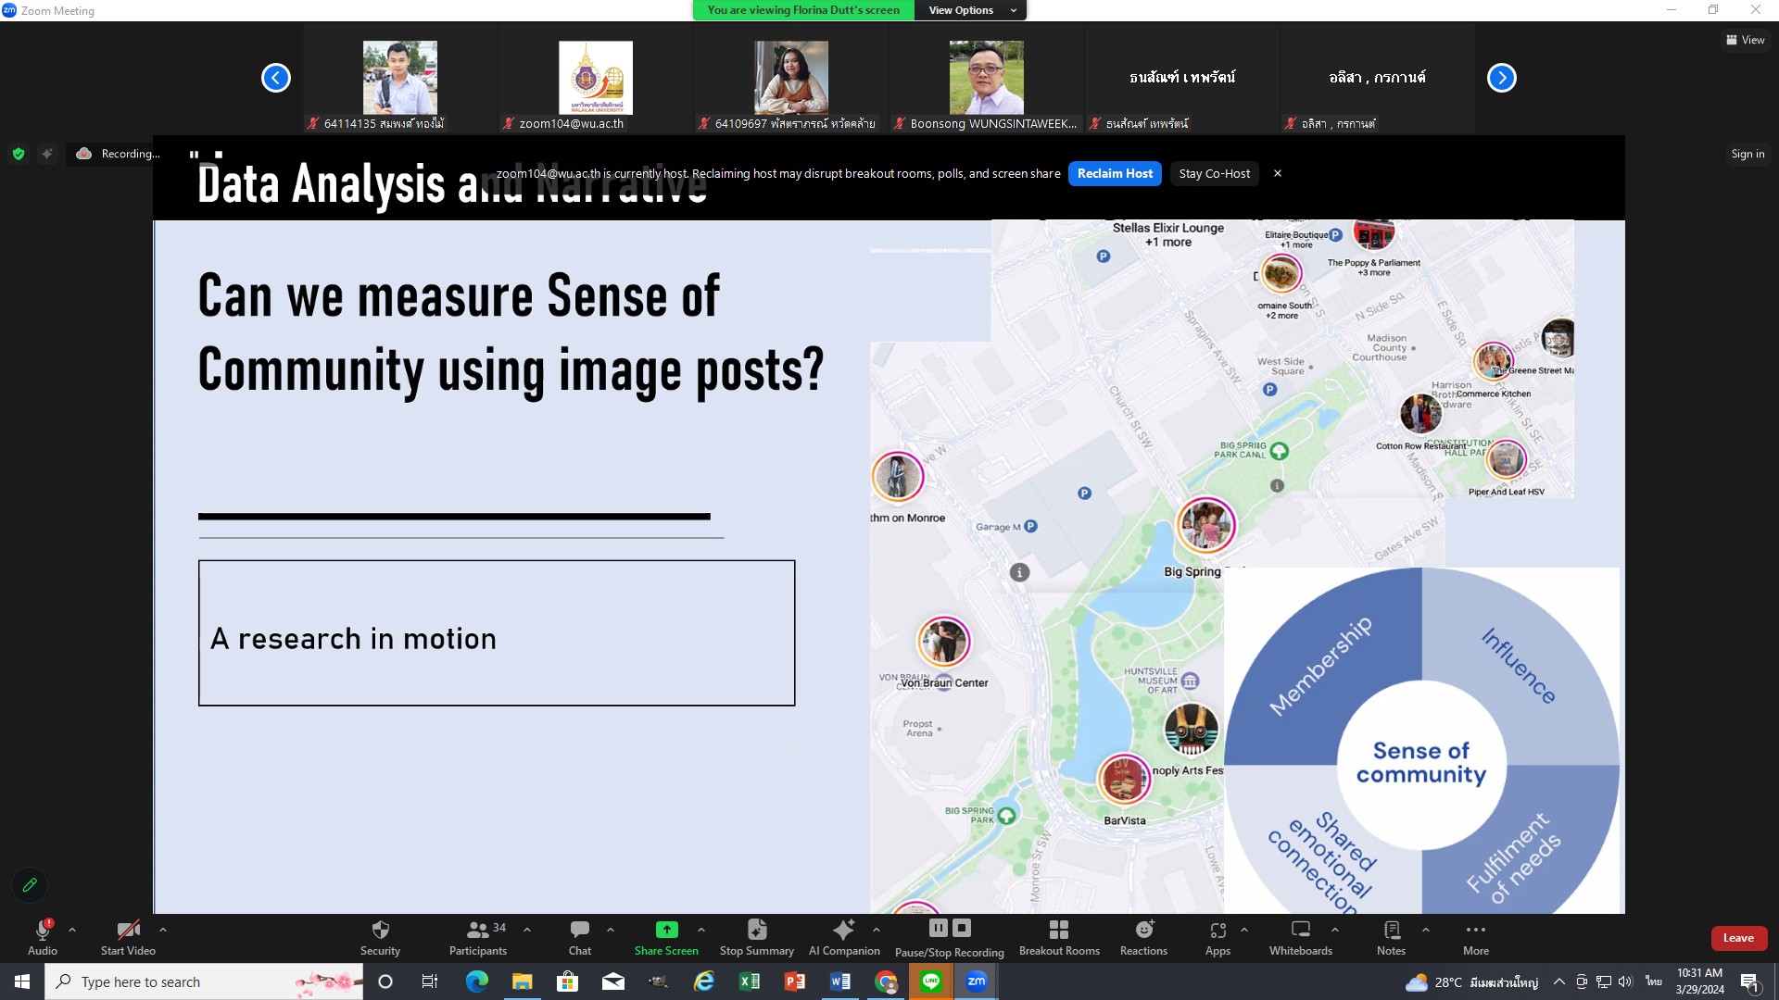The height and width of the screenshot is (1000, 1779).
Task: Click the Reclaim Host button
Action: pyautogui.click(x=1115, y=173)
